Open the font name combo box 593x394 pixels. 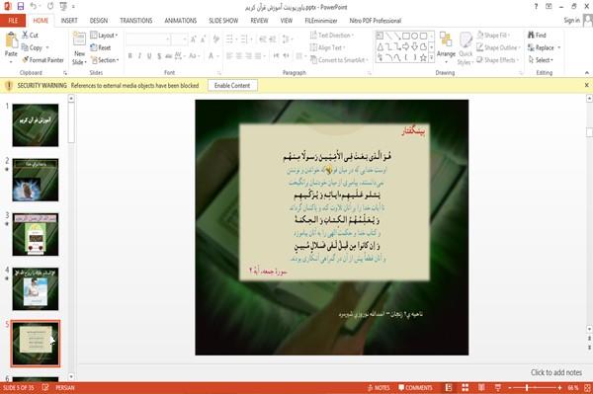tap(148, 39)
